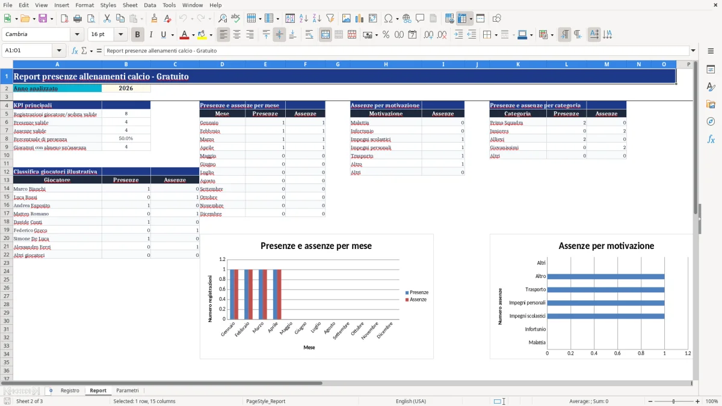Click the Print icon
722x406 pixels.
point(78,19)
